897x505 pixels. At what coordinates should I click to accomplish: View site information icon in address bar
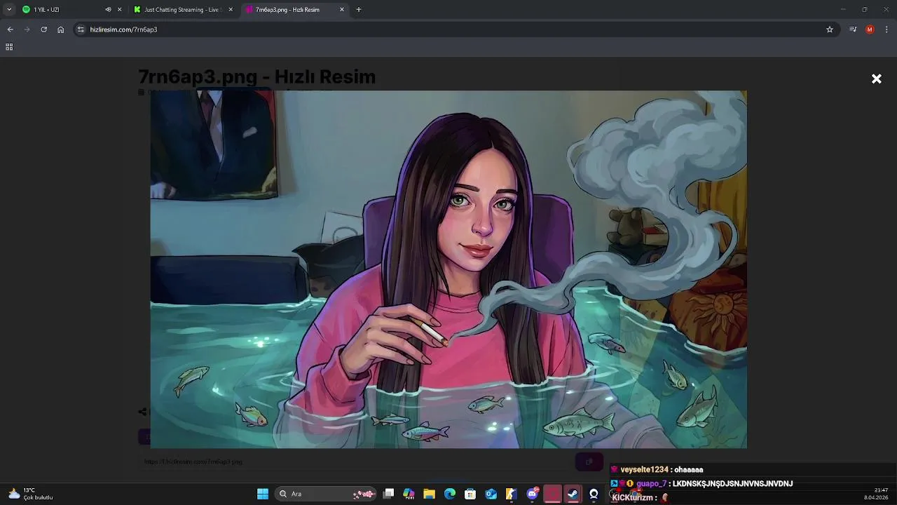[81, 29]
